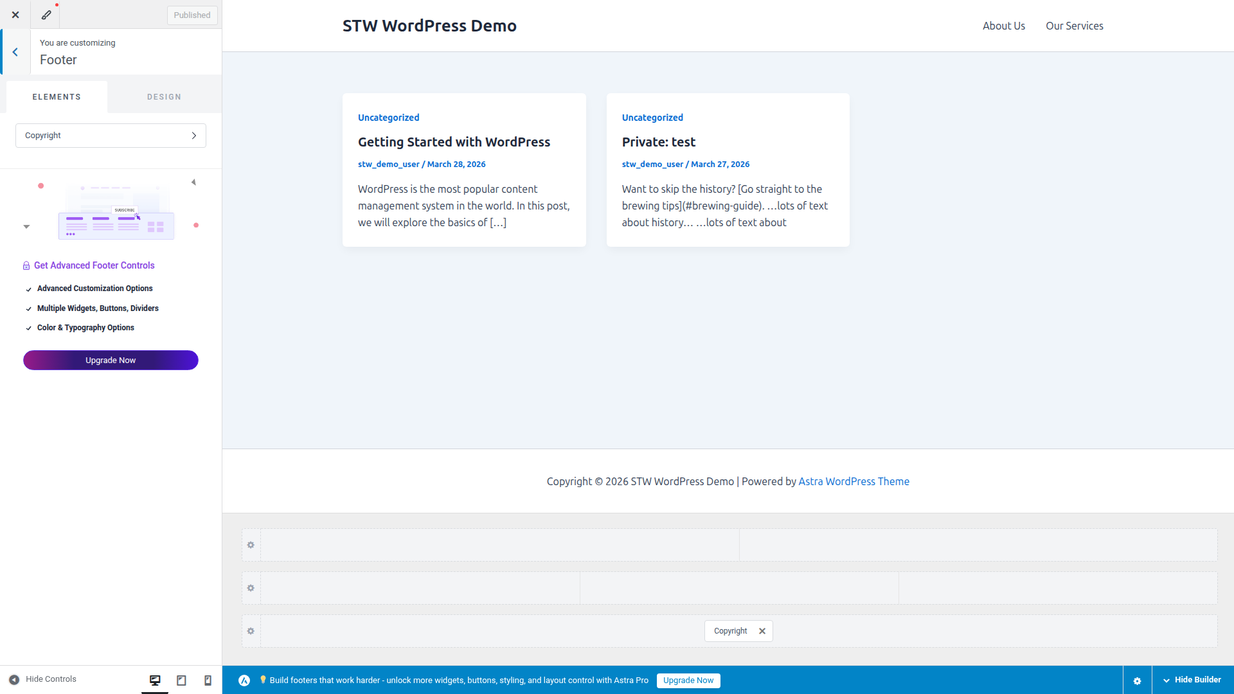Click the Footer section heading

click(58, 60)
